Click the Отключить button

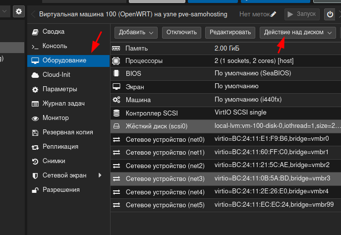tap(181, 32)
